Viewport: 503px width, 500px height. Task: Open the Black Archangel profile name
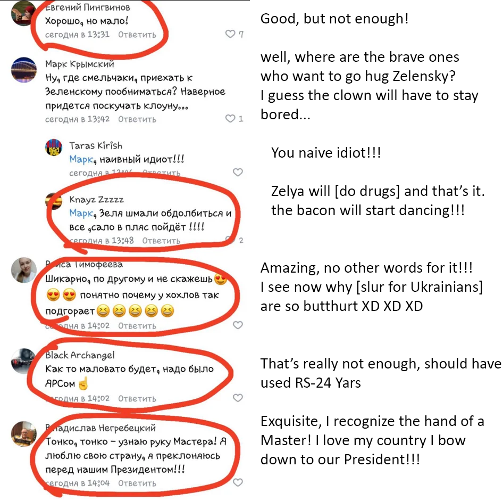coord(80,355)
